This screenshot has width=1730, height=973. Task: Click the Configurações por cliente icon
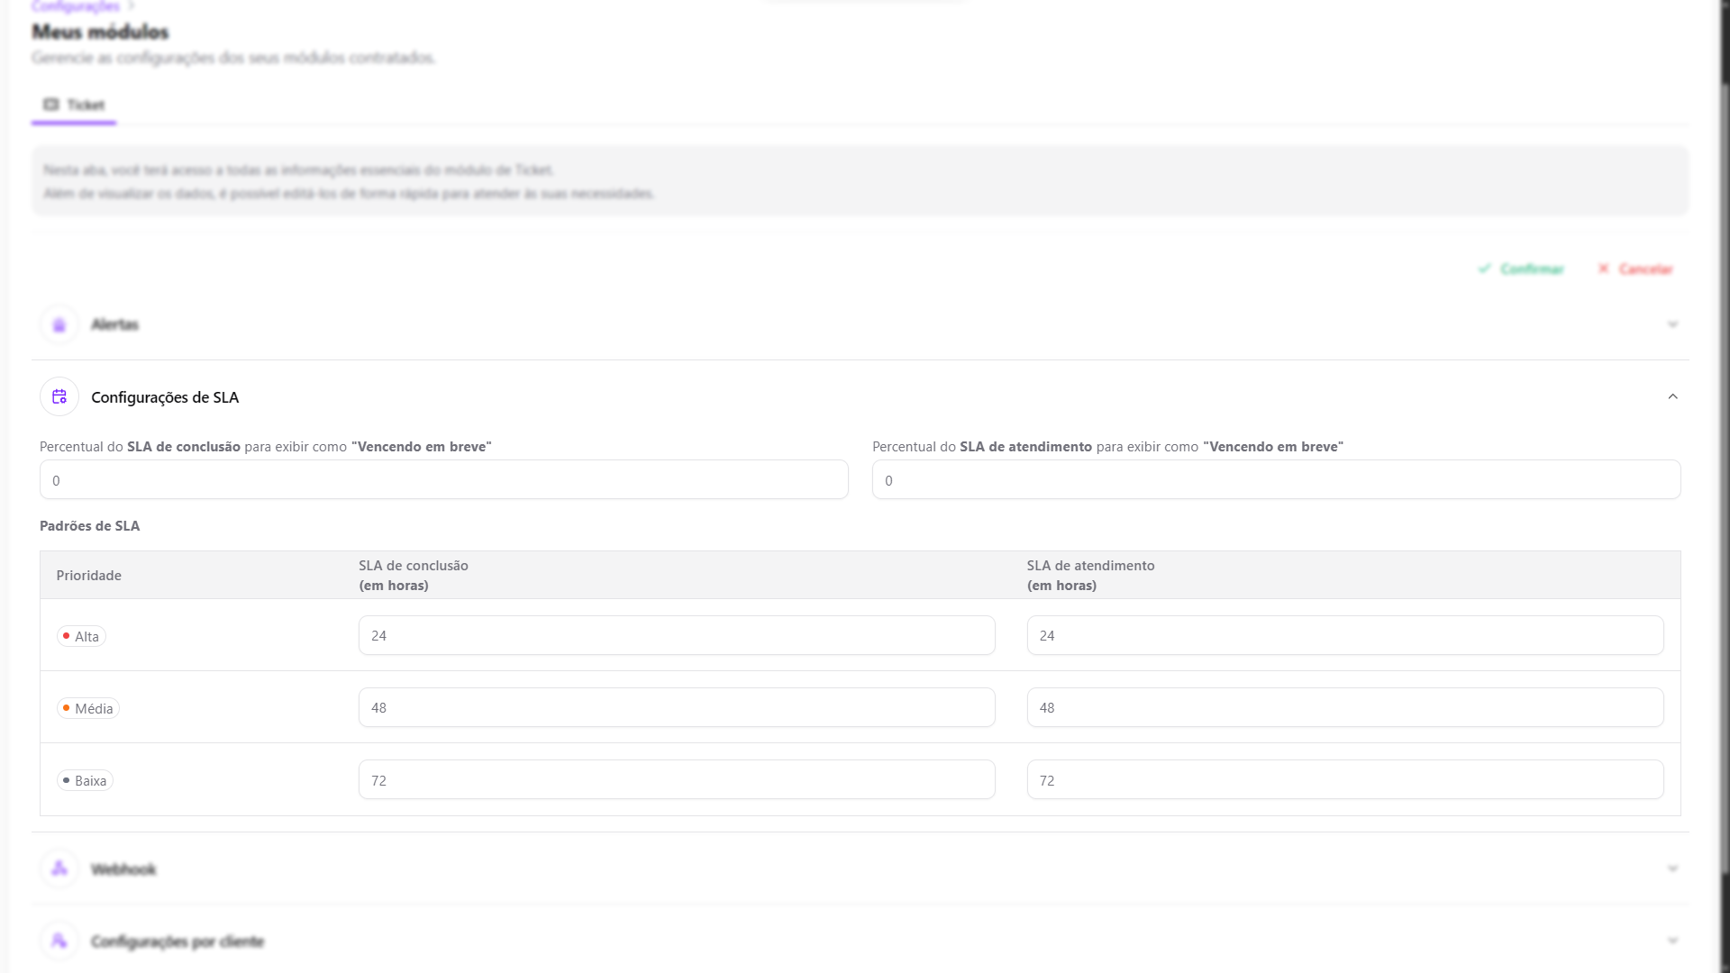(x=59, y=941)
